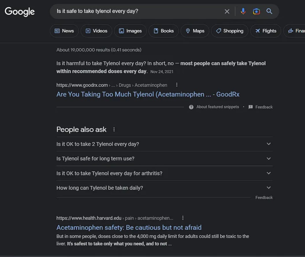Click the question mark icon for featured snippets
The width and height of the screenshot is (305, 257).
tap(191, 107)
